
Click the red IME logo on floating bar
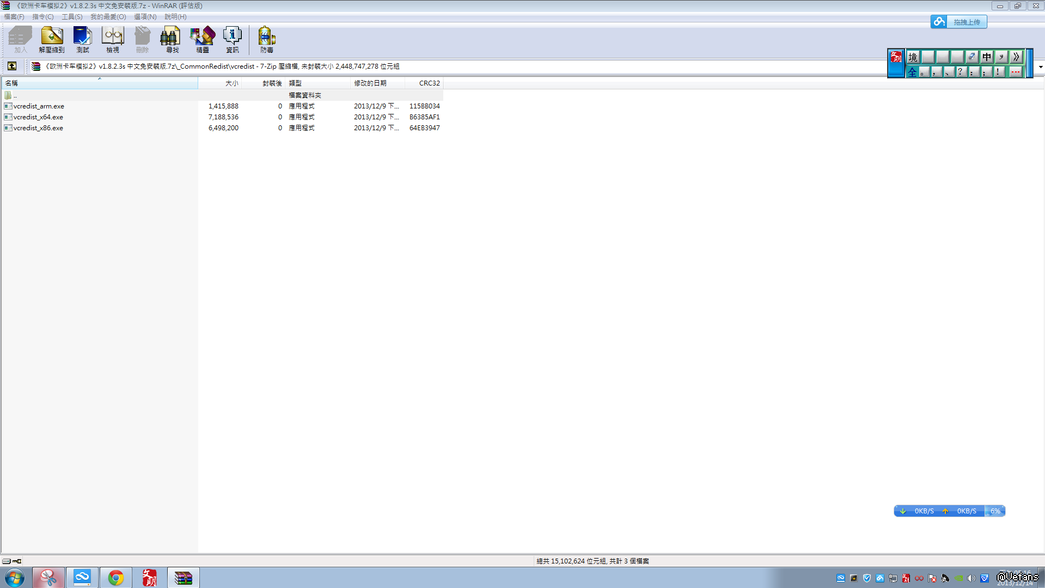click(896, 57)
